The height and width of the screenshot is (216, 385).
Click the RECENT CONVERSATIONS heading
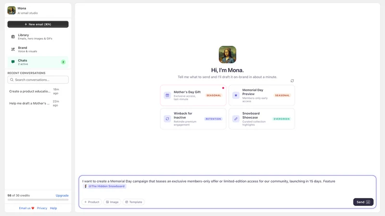26,73
